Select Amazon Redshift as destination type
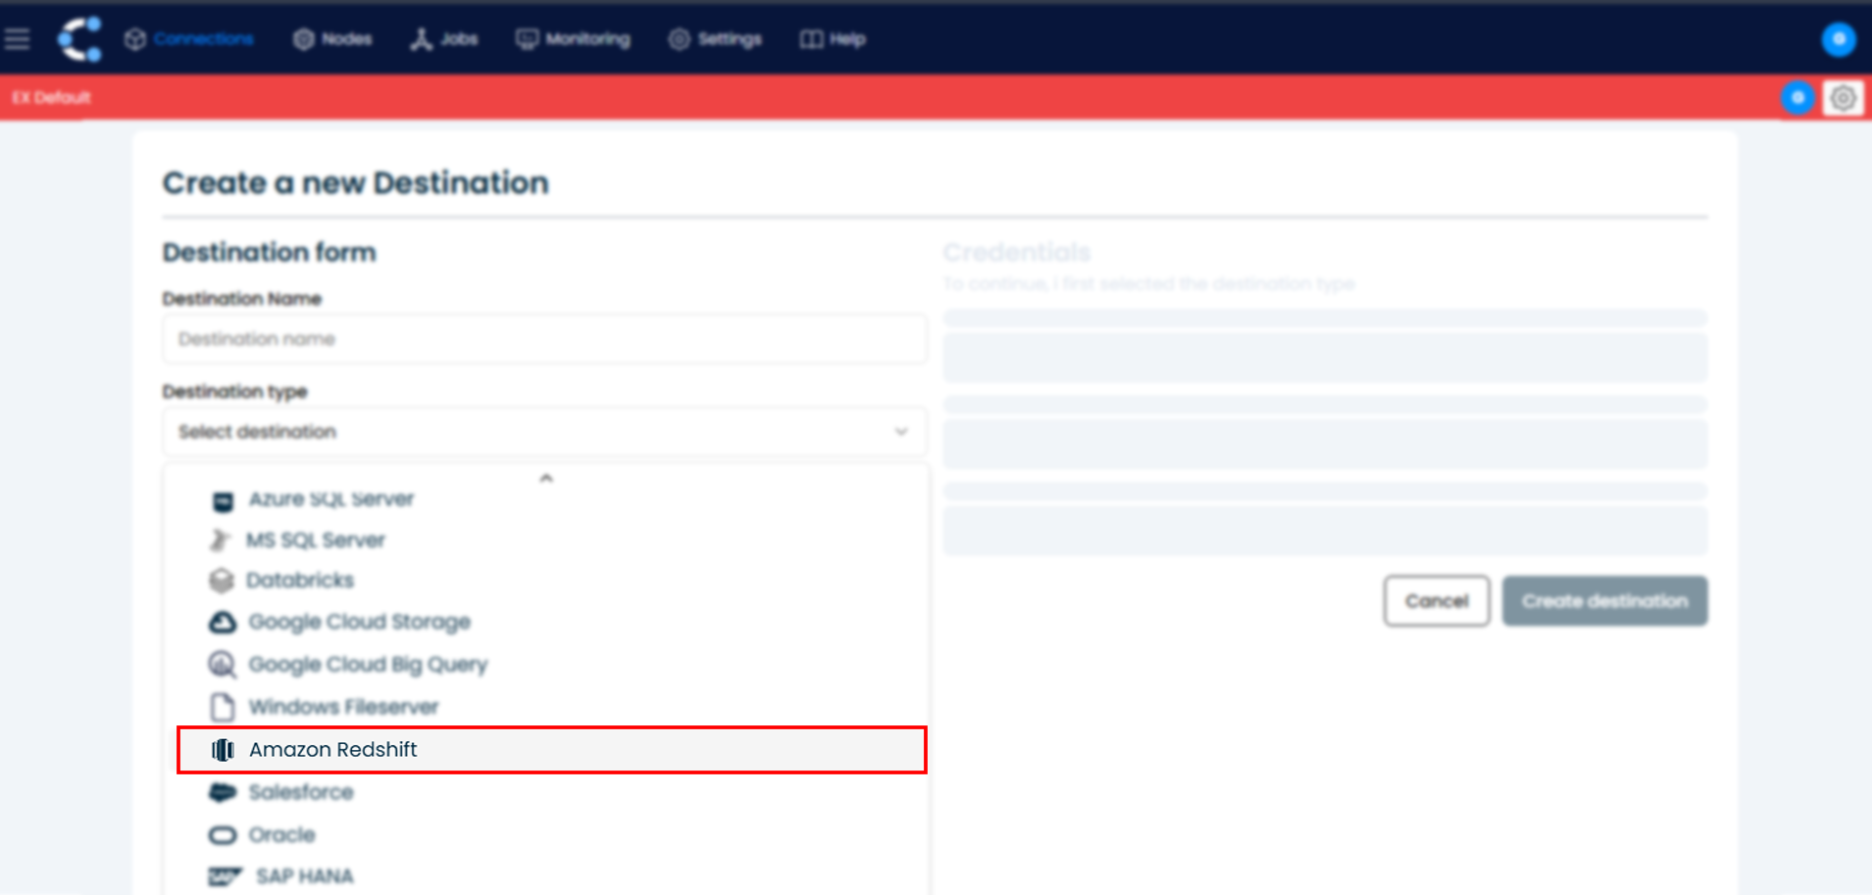 tap(333, 750)
